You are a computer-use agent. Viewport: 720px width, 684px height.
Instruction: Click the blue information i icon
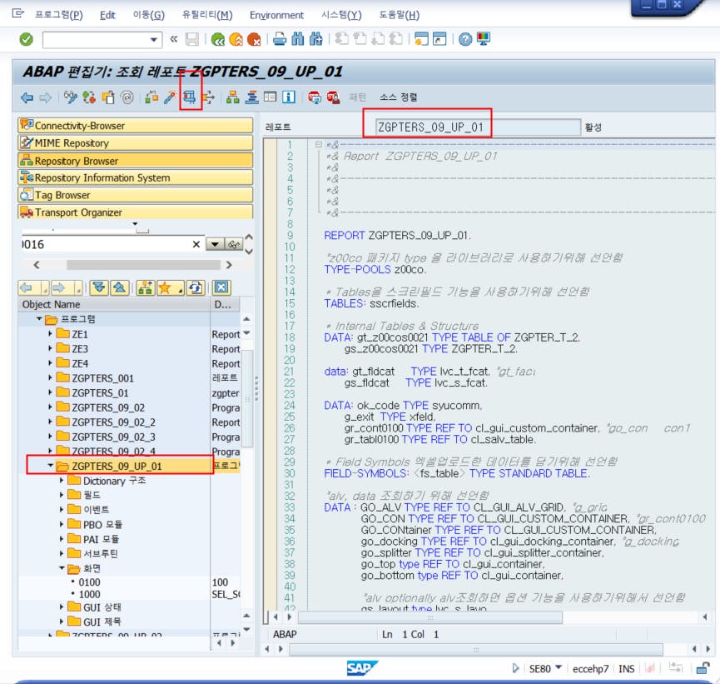coord(289,97)
